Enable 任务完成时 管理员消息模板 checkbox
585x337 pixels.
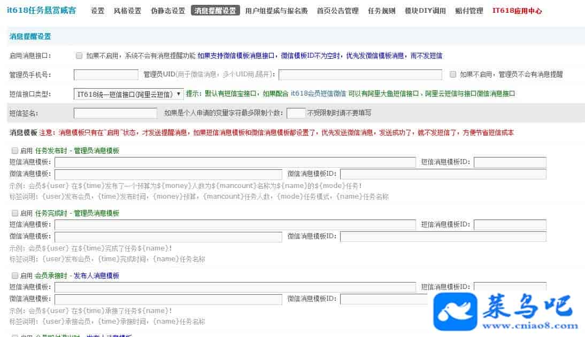(15, 213)
